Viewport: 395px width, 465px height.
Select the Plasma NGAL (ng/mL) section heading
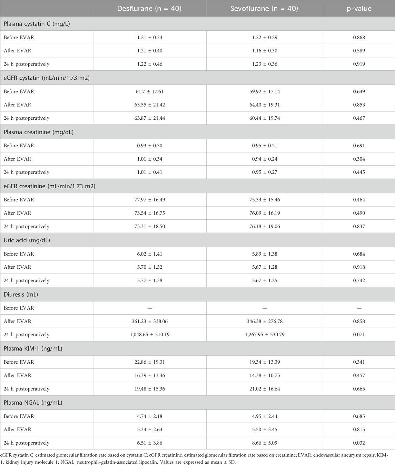point(33,403)
